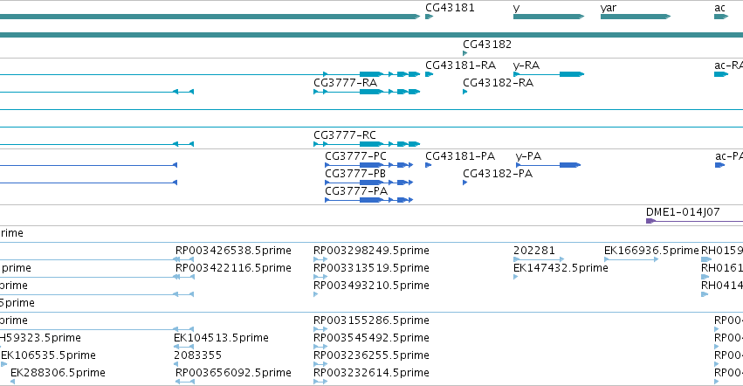
Task: Select the CG43182-RA transcript arrow
Action: point(465,92)
